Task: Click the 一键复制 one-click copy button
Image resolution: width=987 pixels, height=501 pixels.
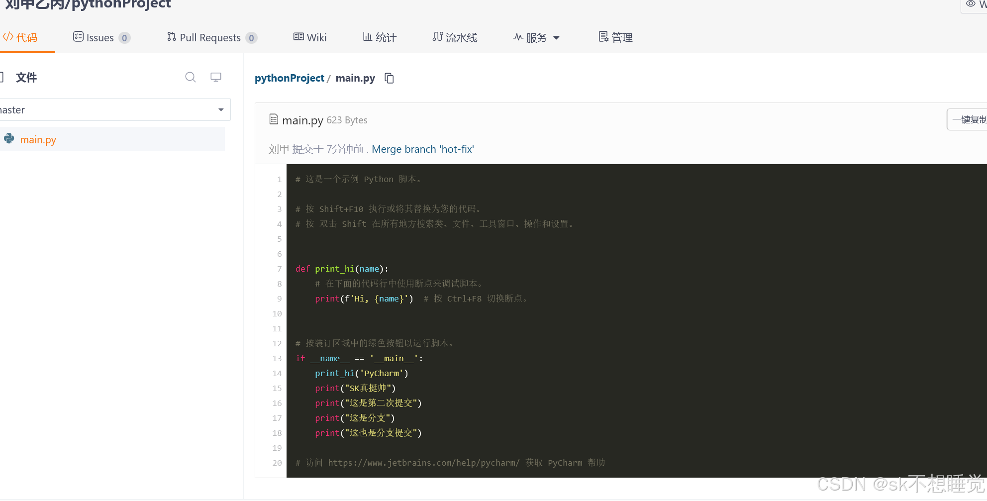Action: coord(968,119)
